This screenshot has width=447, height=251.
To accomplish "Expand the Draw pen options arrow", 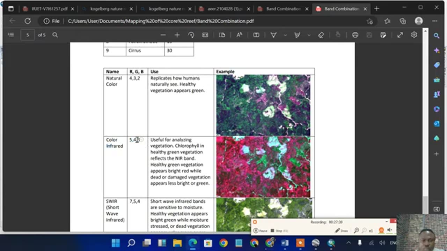I will 285,35.
